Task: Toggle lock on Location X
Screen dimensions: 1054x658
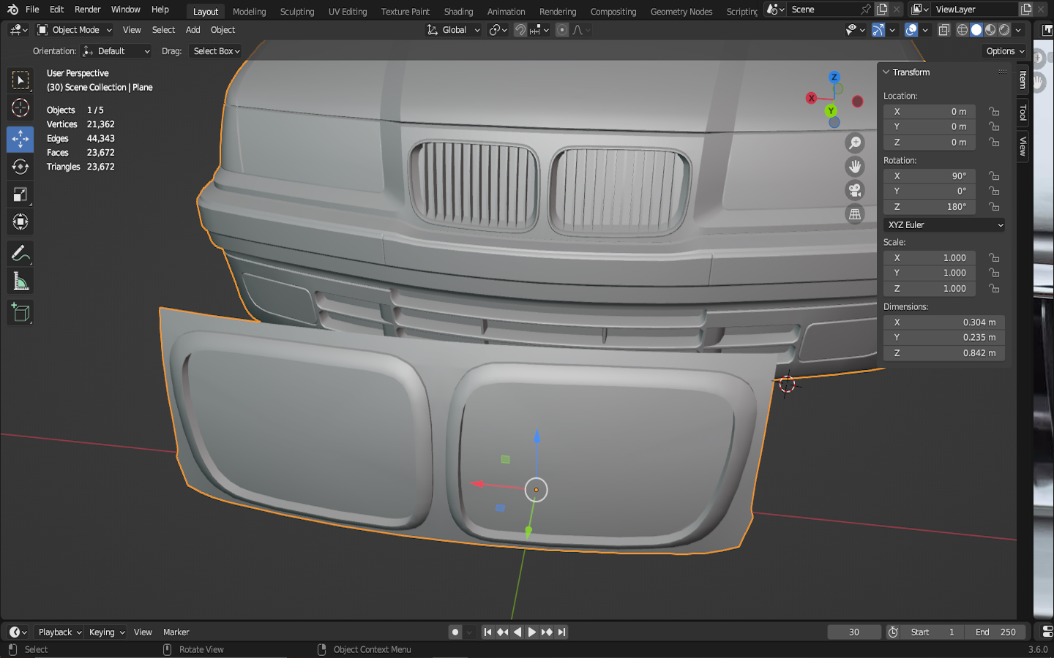Action: [994, 112]
